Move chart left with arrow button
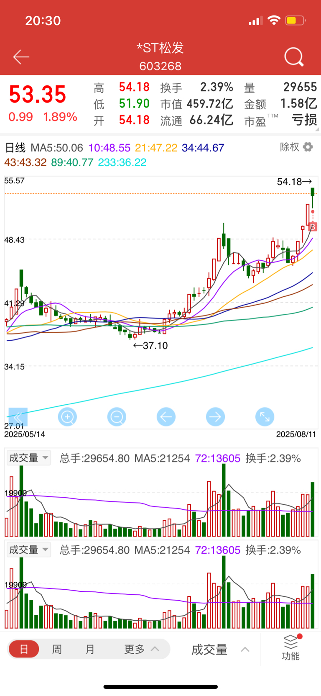 pyautogui.click(x=166, y=417)
